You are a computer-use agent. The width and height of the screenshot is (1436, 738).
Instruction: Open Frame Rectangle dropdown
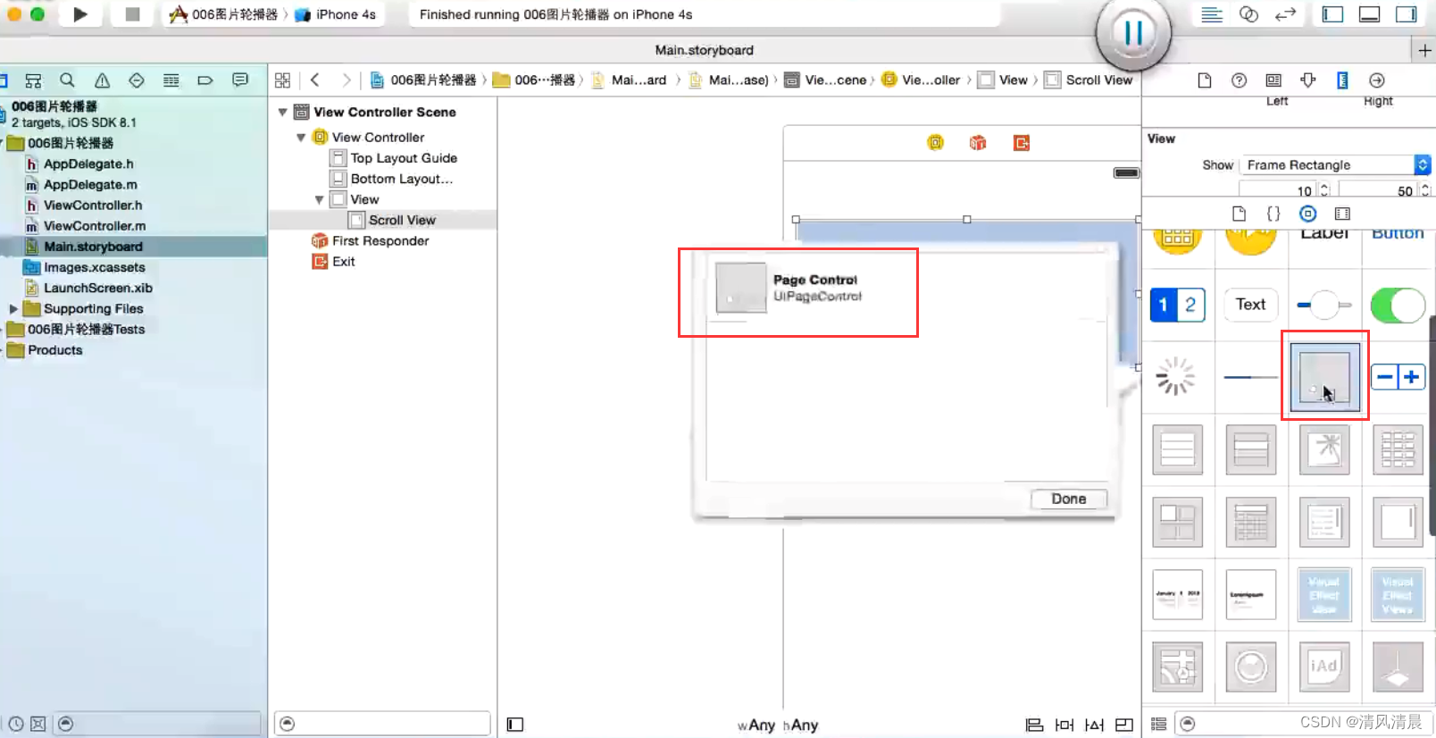pos(1335,164)
